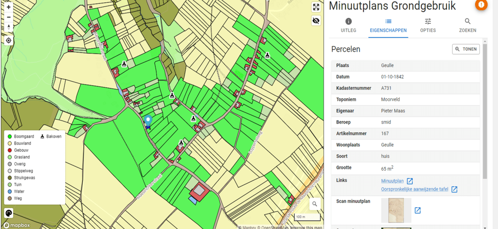Viewport: 498px width, 229px height.
Task: Click the Boomgaard green legend swatch
Action: (x=9, y=137)
